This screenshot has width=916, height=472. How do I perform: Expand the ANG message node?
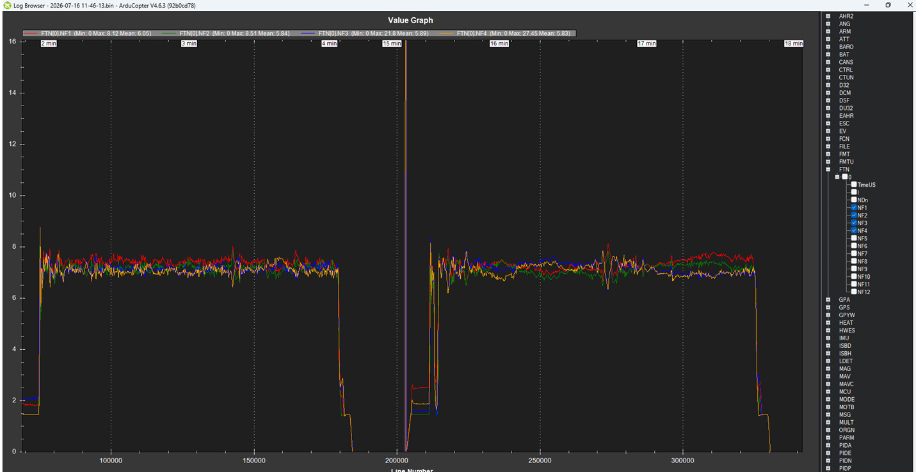[828, 24]
